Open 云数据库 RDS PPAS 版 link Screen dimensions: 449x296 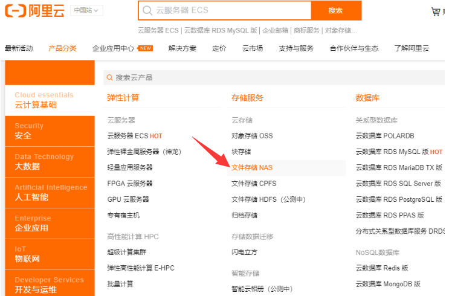[x=390, y=215]
